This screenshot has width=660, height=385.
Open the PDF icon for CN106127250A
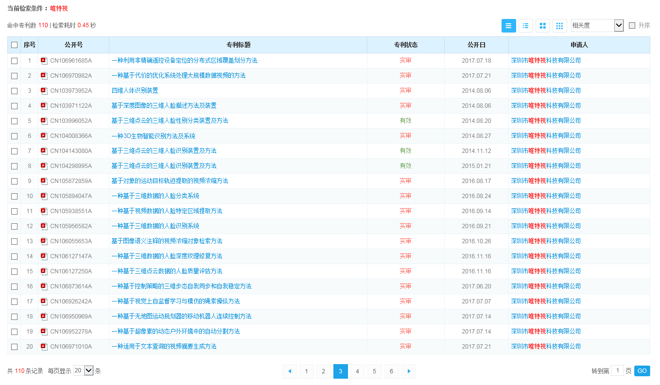(x=44, y=271)
